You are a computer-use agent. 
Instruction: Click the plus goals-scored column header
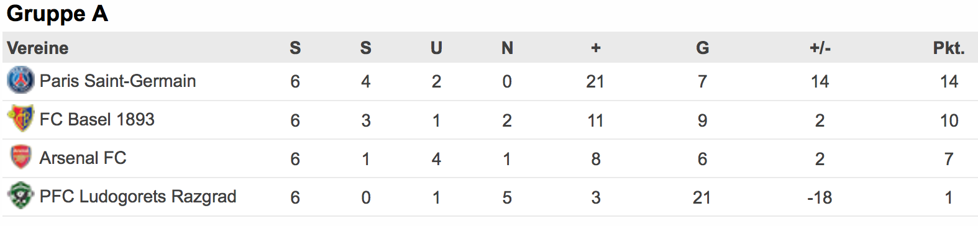[x=595, y=48]
